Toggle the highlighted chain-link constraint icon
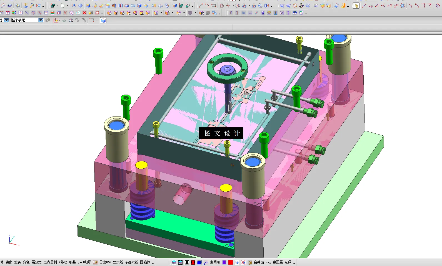Image resolution: width=442 pixels, height=266 pixels. coord(356,6)
